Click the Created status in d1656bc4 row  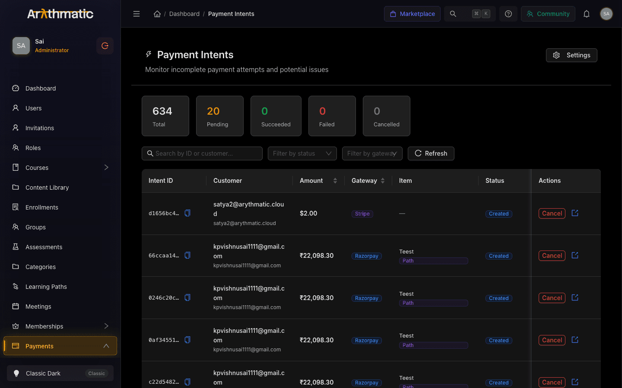[x=499, y=214]
